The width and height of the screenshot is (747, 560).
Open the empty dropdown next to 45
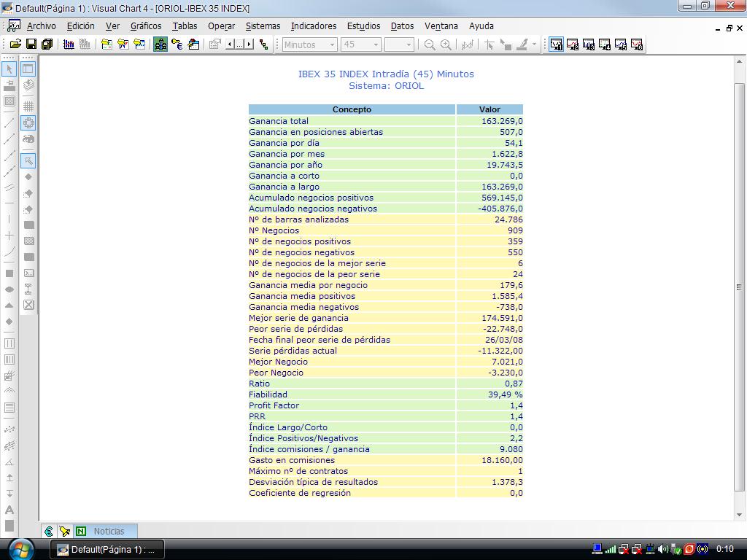coord(409,44)
